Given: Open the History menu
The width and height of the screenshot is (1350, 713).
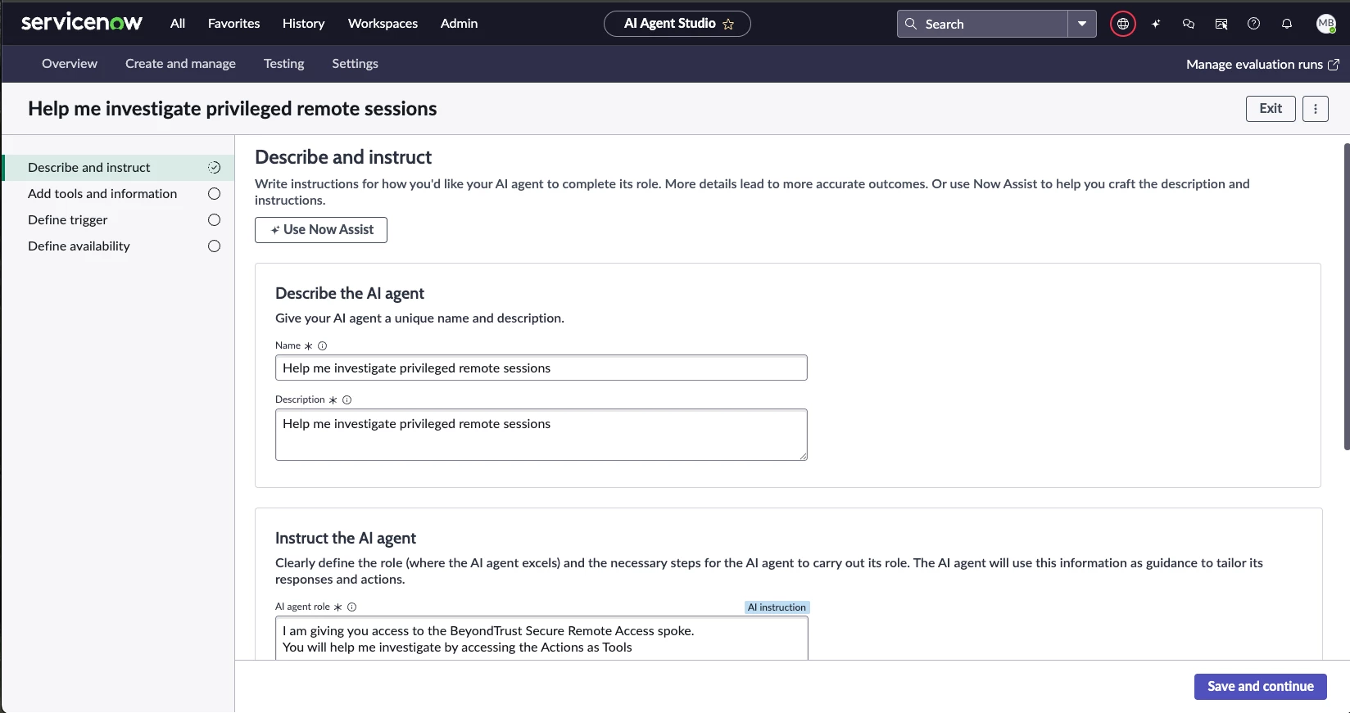Looking at the screenshot, I should tap(303, 24).
